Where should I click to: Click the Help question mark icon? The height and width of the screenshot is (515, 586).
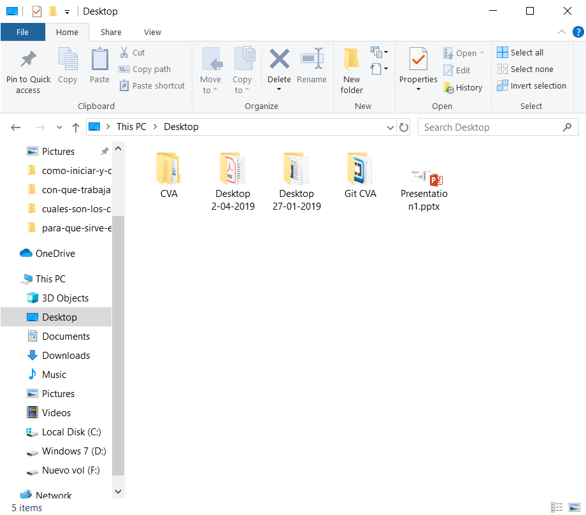pyautogui.click(x=578, y=32)
